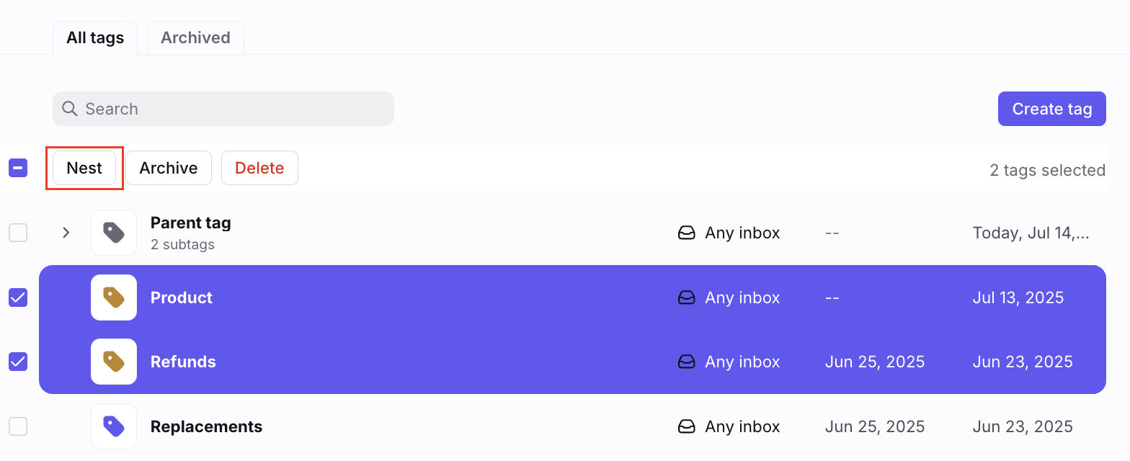
Task: Click the inbox icon in the Replacements row
Action: click(x=687, y=426)
